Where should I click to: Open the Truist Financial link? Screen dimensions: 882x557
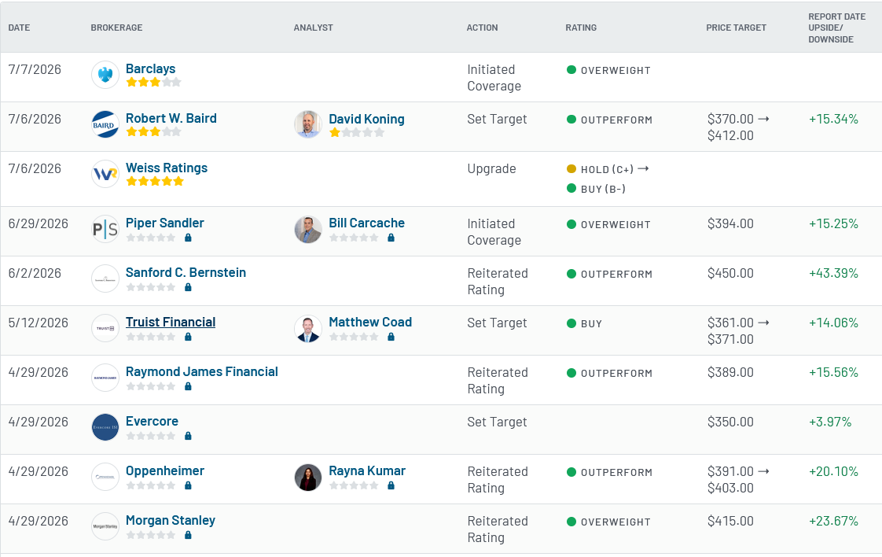tap(171, 322)
